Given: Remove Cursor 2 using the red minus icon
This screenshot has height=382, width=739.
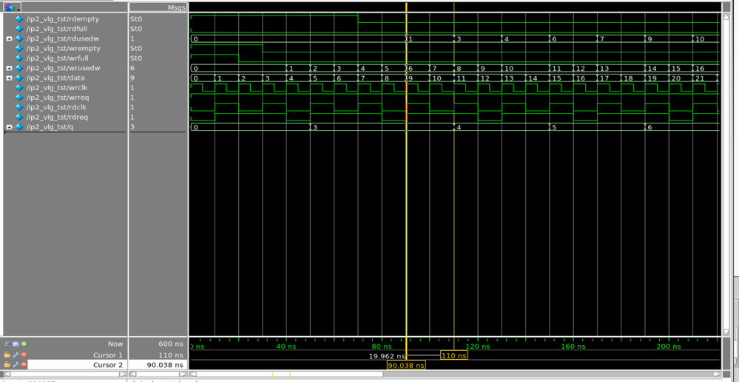Looking at the screenshot, I should 24,364.
